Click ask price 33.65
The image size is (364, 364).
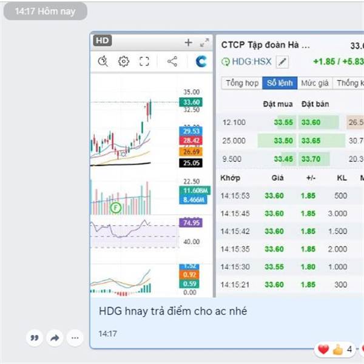(311, 141)
